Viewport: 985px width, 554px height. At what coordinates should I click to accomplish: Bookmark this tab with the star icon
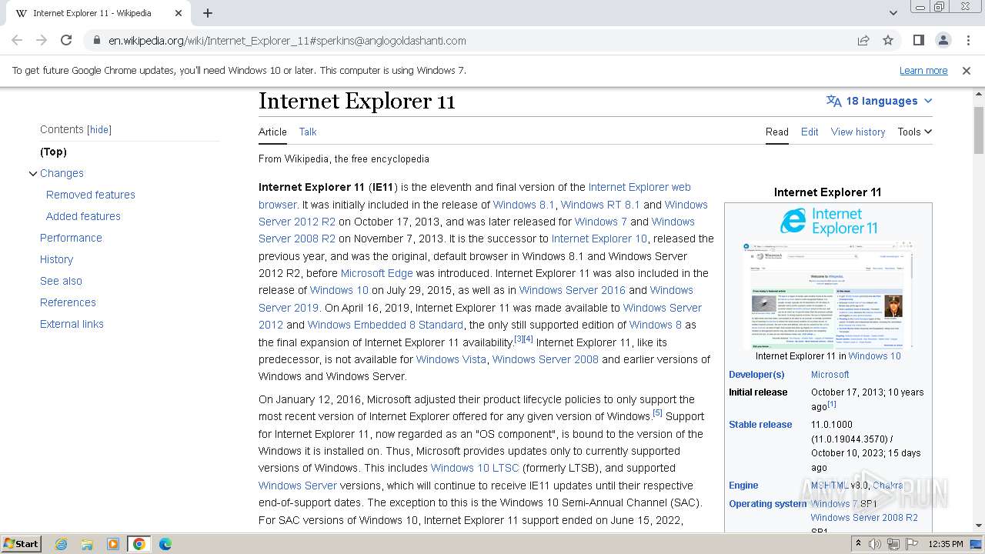tap(888, 41)
